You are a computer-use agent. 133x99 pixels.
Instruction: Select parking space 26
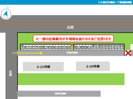tap(75, 47)
